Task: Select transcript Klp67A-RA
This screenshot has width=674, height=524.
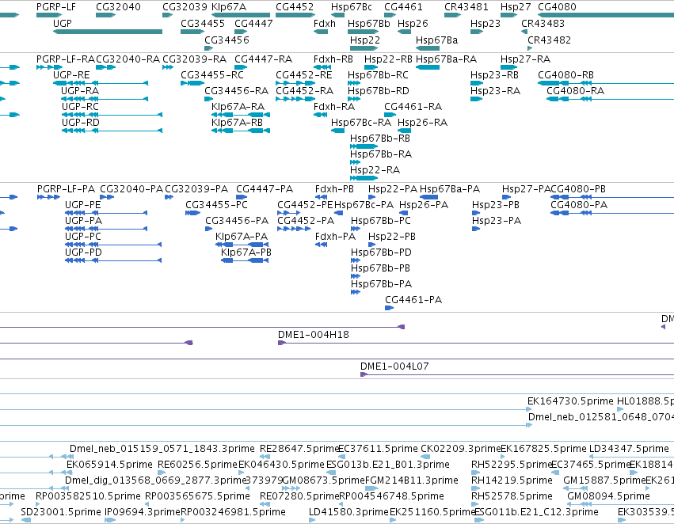Action: 238,107
